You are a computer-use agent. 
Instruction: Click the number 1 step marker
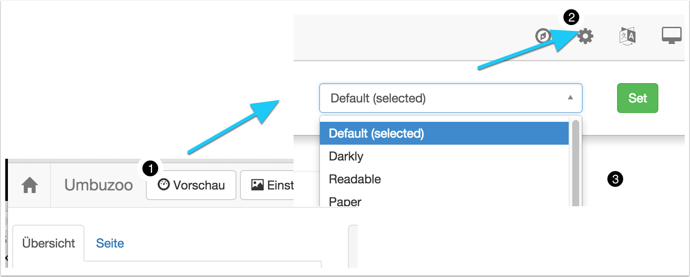(x=151, y=168)
